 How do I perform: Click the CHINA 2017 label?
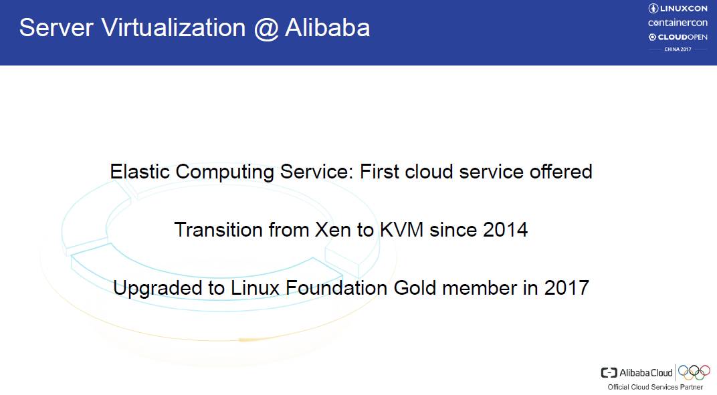pyautogui.click(x=678, y=50)
